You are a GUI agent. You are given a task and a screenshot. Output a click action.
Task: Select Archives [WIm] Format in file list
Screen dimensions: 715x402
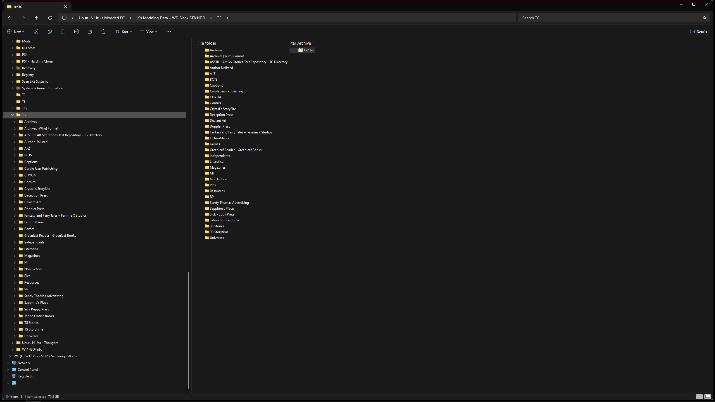(227, 56)
